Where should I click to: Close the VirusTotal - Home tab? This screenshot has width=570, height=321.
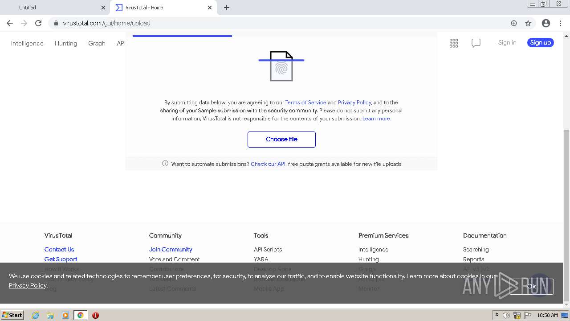click(x=210, y=8)
